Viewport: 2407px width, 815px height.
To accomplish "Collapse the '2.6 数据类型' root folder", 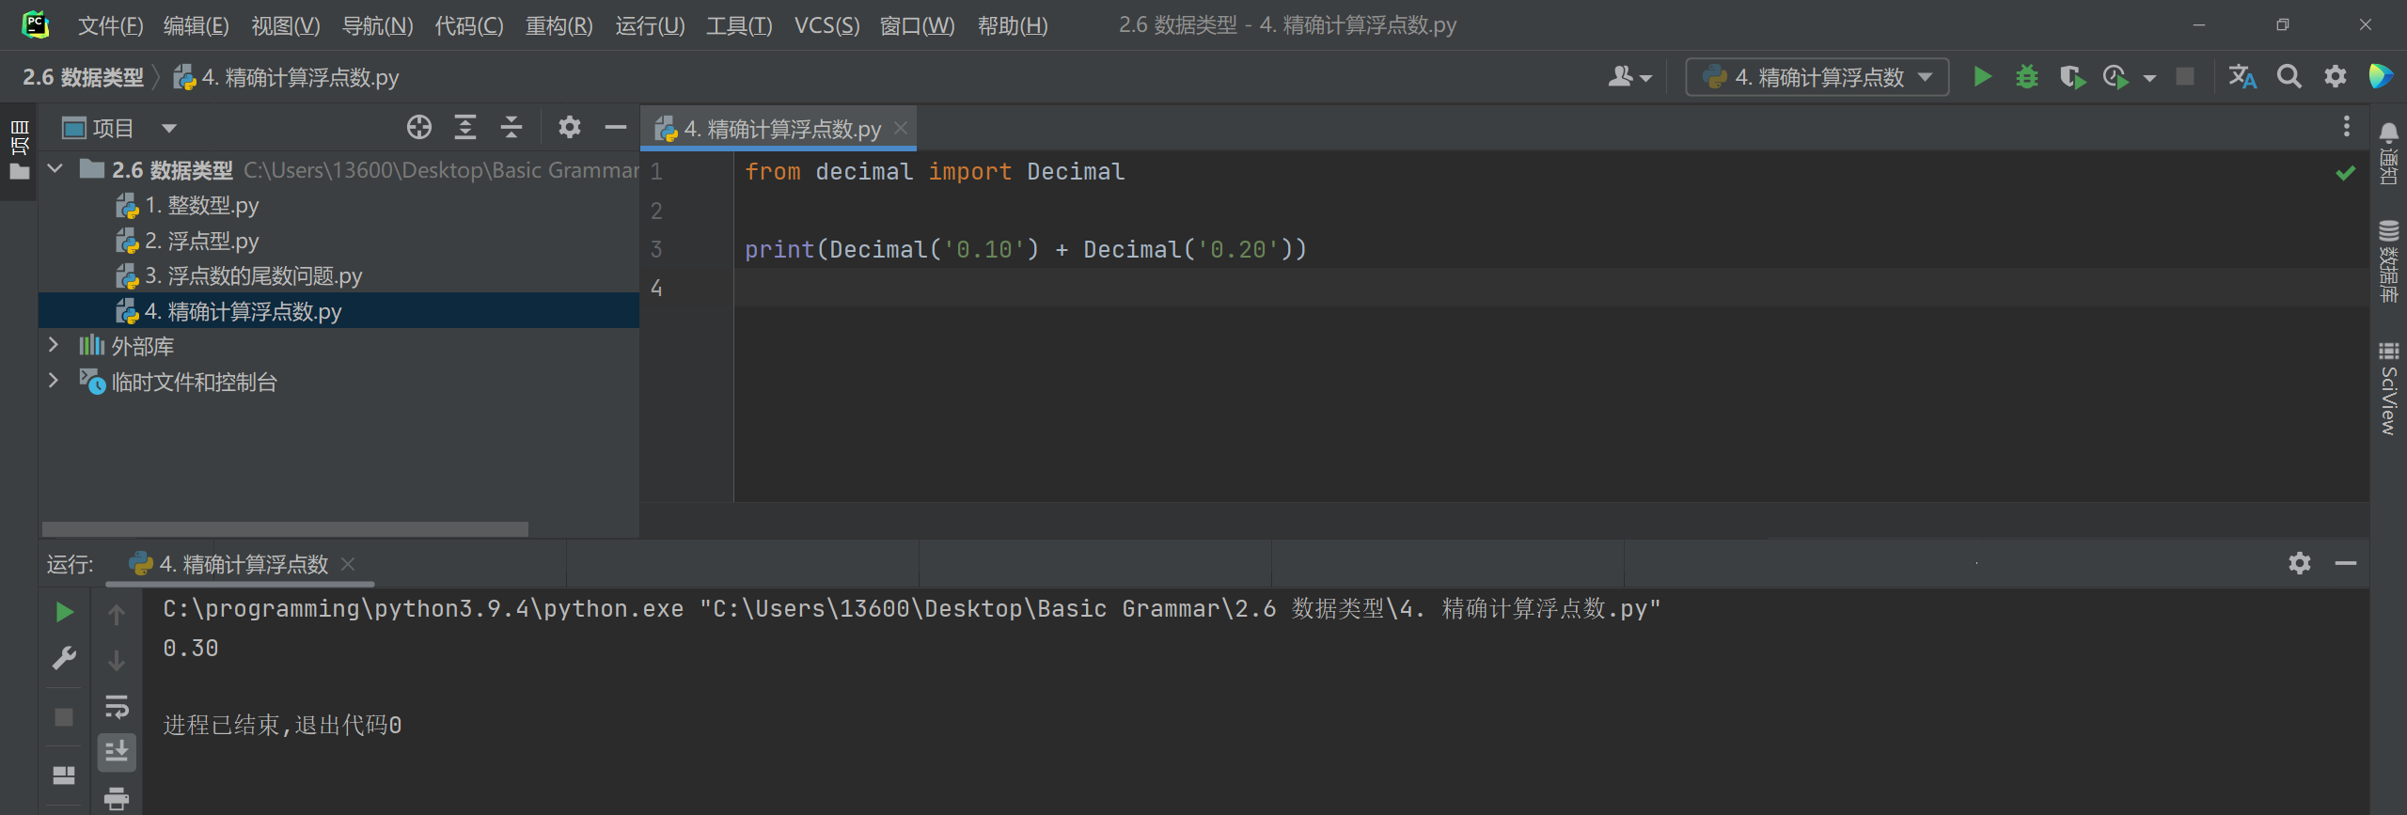I will 55,169.
